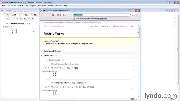This screenshot has height=101, width=180.
Task: Open the Cell menu
Action: [x=26, y=6]
